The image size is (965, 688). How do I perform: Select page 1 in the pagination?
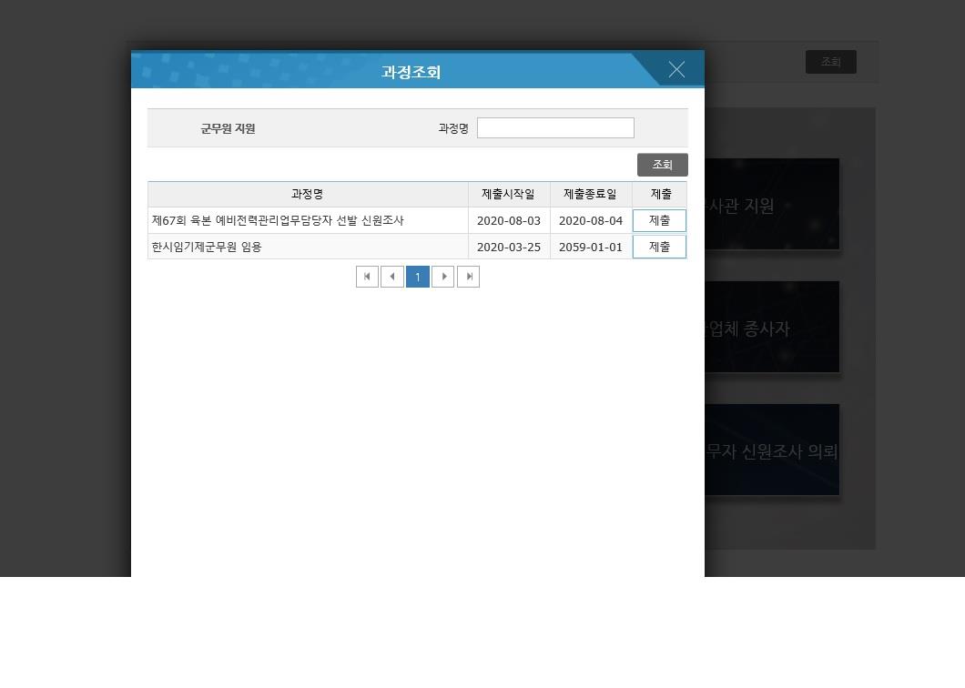click(418, 277)
